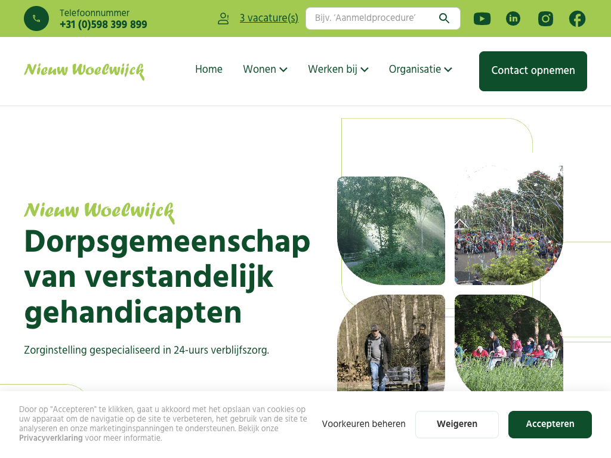This screenshot has width=611, height=458.
Task: Open Voorkeuren beheren cookie settings
Action: pyautogui.click(x=363, y=424)
